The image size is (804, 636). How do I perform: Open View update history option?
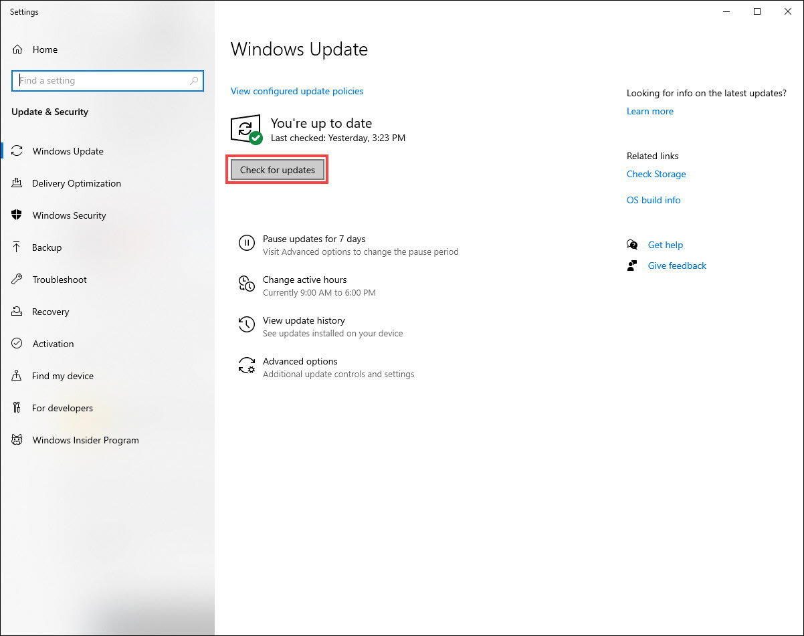pos(304,320)
